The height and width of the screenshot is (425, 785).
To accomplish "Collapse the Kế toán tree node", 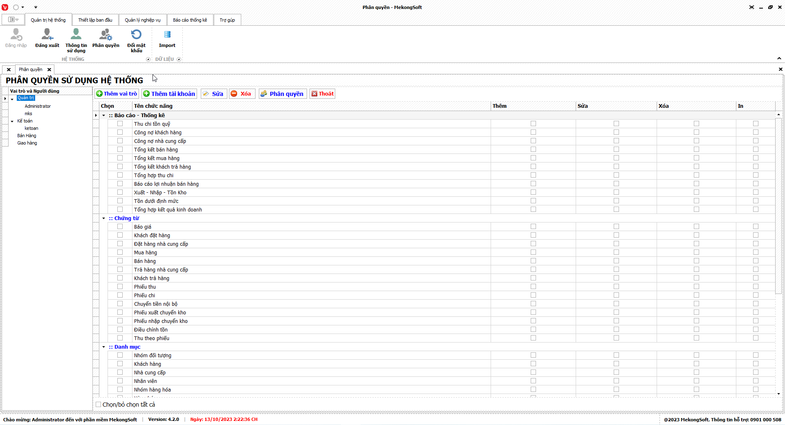I will [x=12, y=121].
